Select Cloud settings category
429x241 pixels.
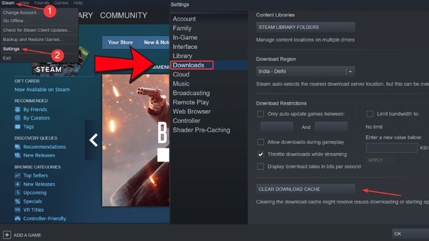pos(181,75)
